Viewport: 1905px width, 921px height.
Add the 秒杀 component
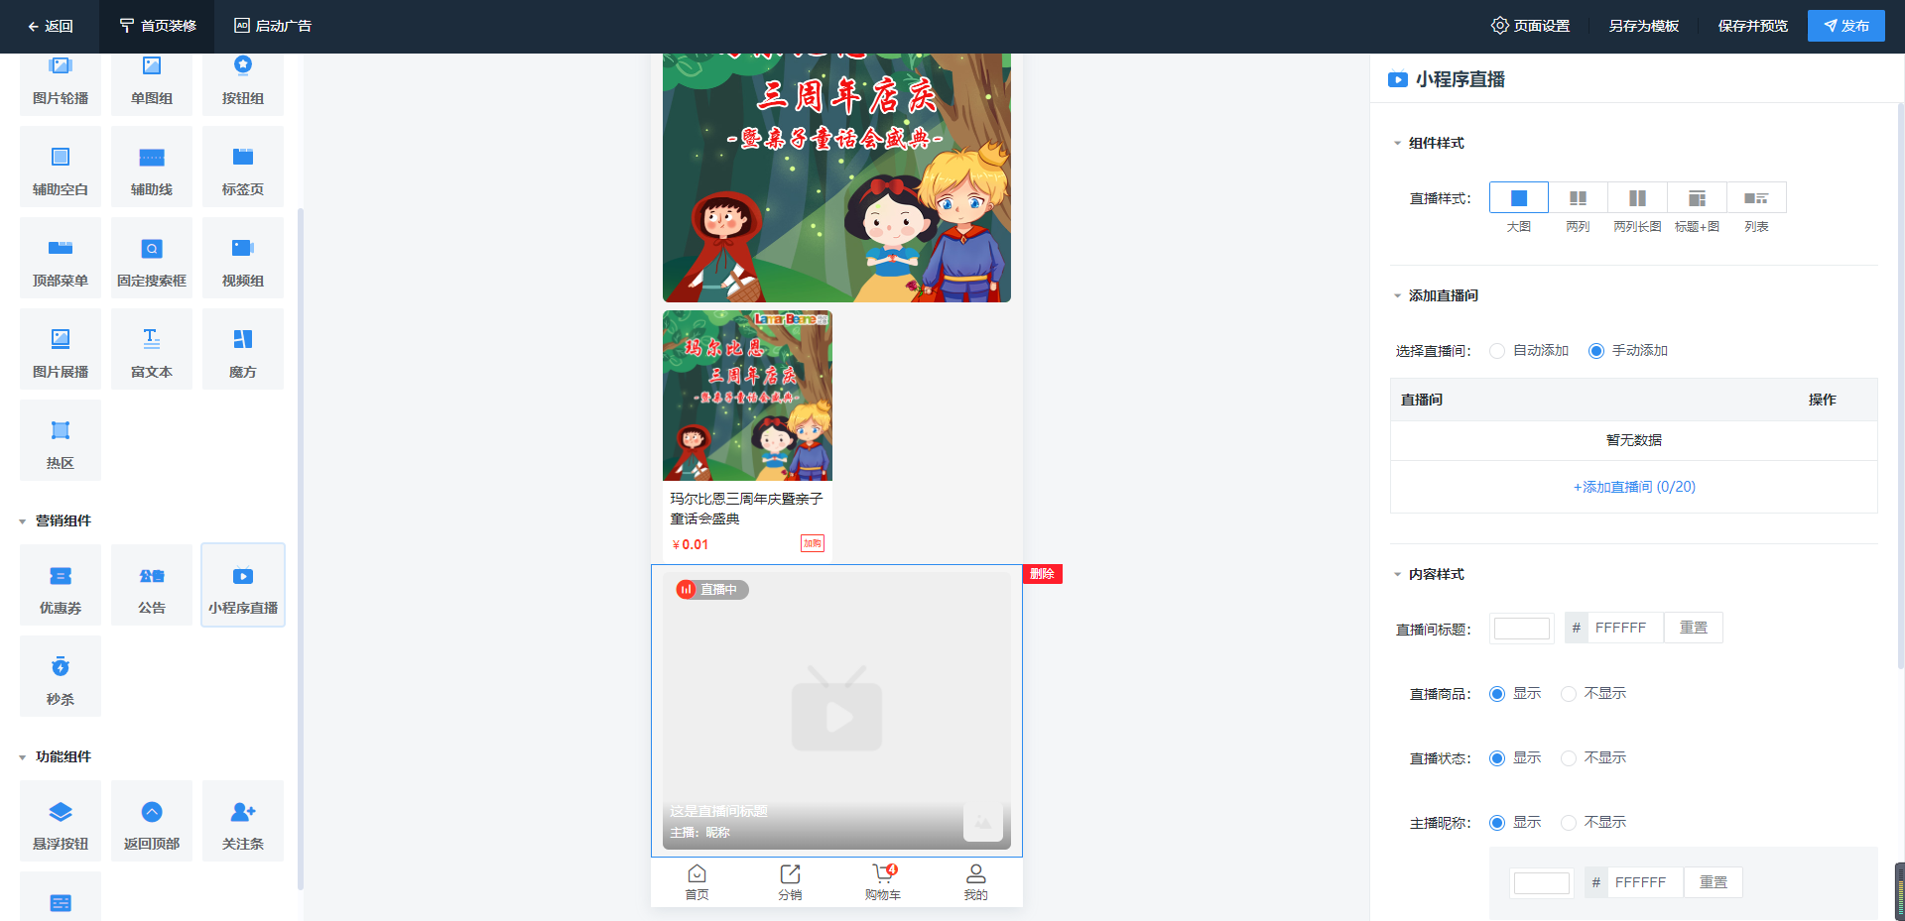[61, 676]
